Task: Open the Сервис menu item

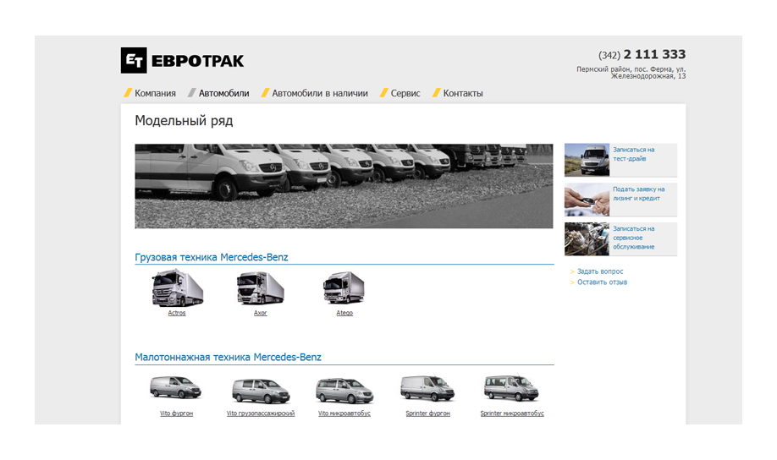Action: [x=405, y=93]
